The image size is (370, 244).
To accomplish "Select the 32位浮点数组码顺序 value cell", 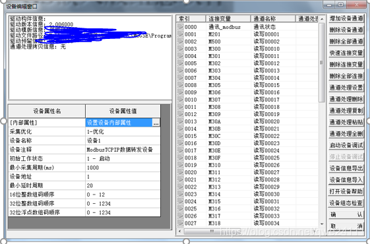I will point(123,212).
